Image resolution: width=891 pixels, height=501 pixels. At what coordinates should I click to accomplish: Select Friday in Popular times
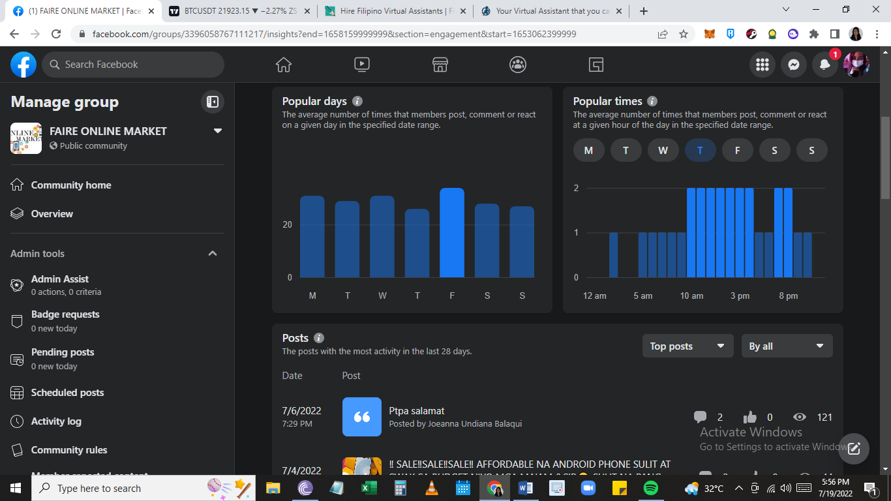[738, 151]
